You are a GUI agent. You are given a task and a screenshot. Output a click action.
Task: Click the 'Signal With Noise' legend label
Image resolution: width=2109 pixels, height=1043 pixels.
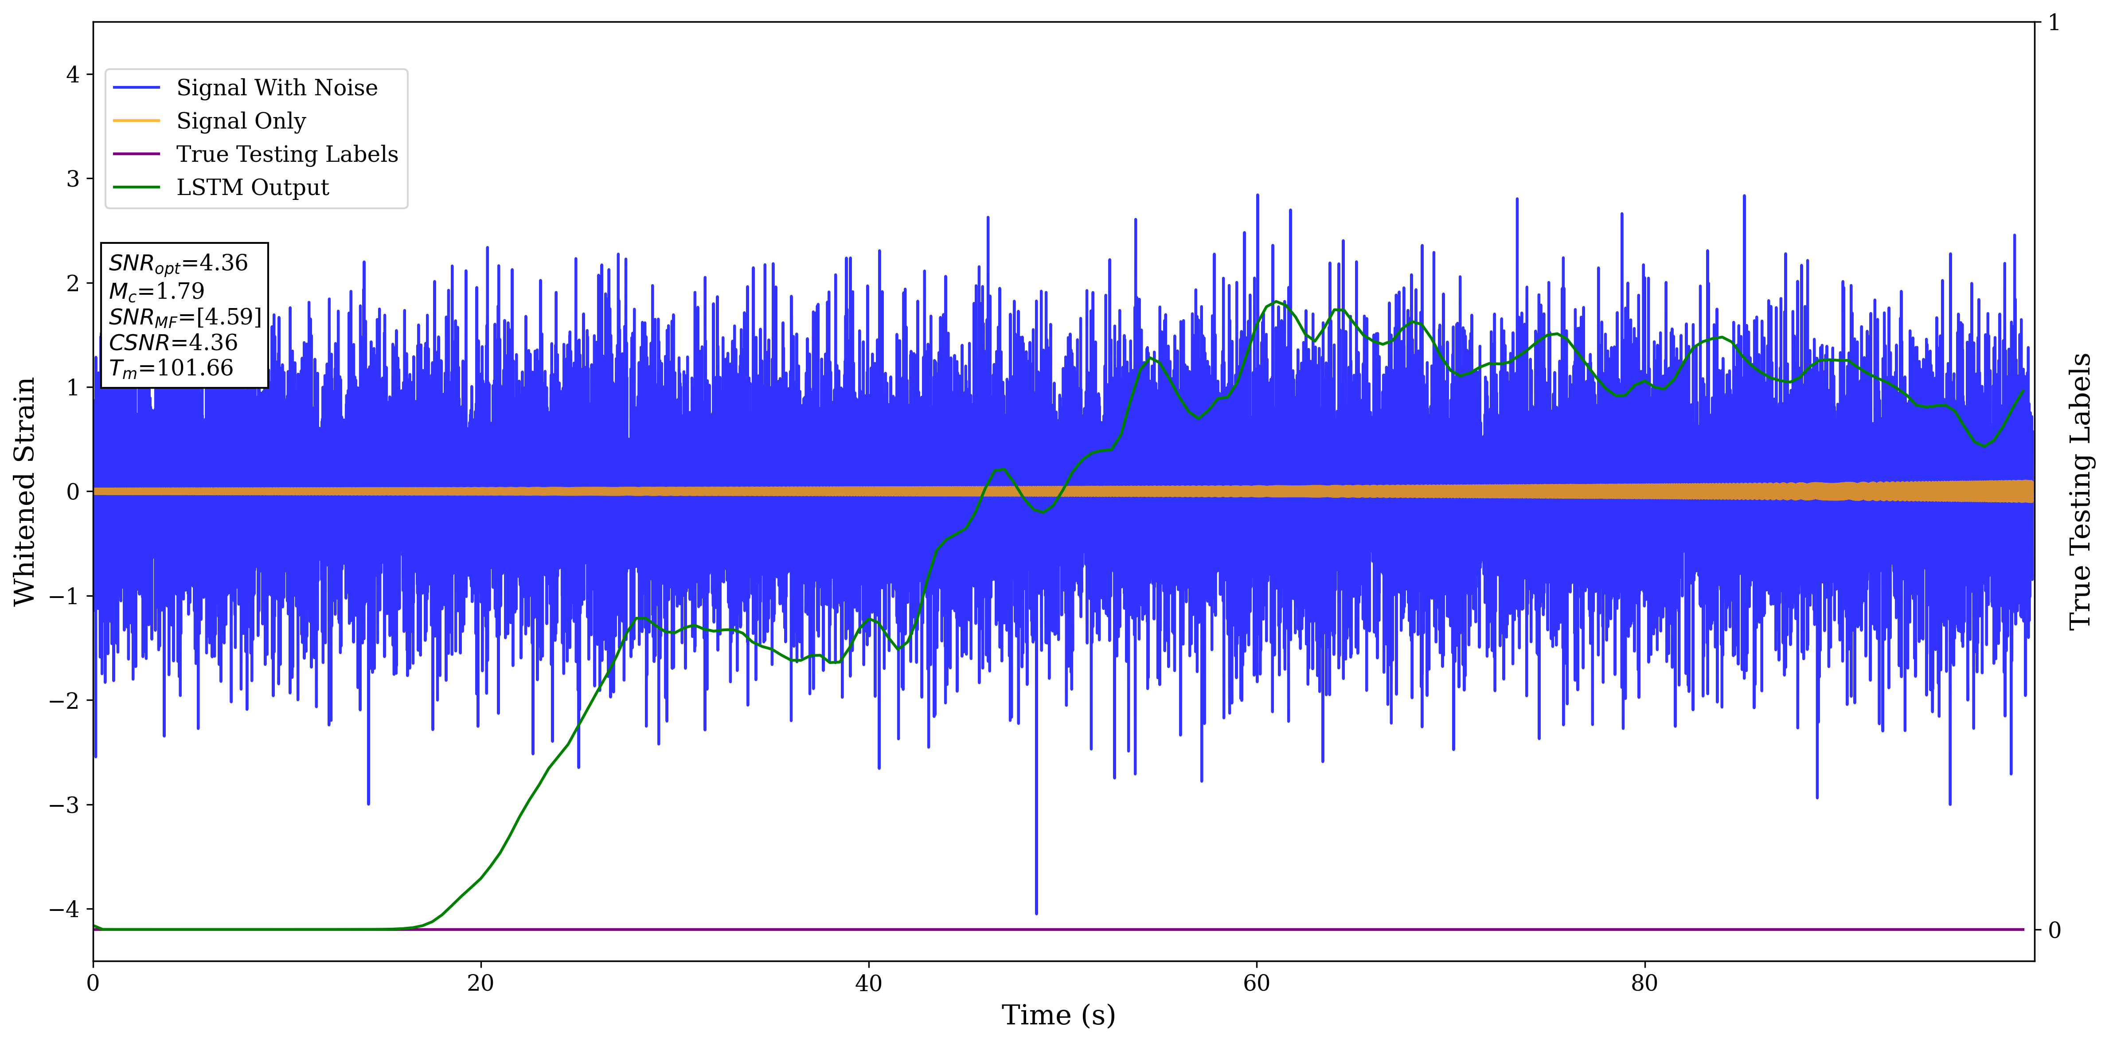[277, 88]
